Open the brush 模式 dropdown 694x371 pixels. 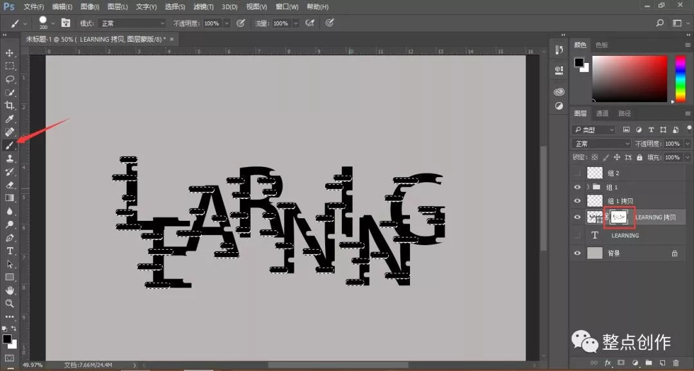pyautogui.click(x=132, y=23)
